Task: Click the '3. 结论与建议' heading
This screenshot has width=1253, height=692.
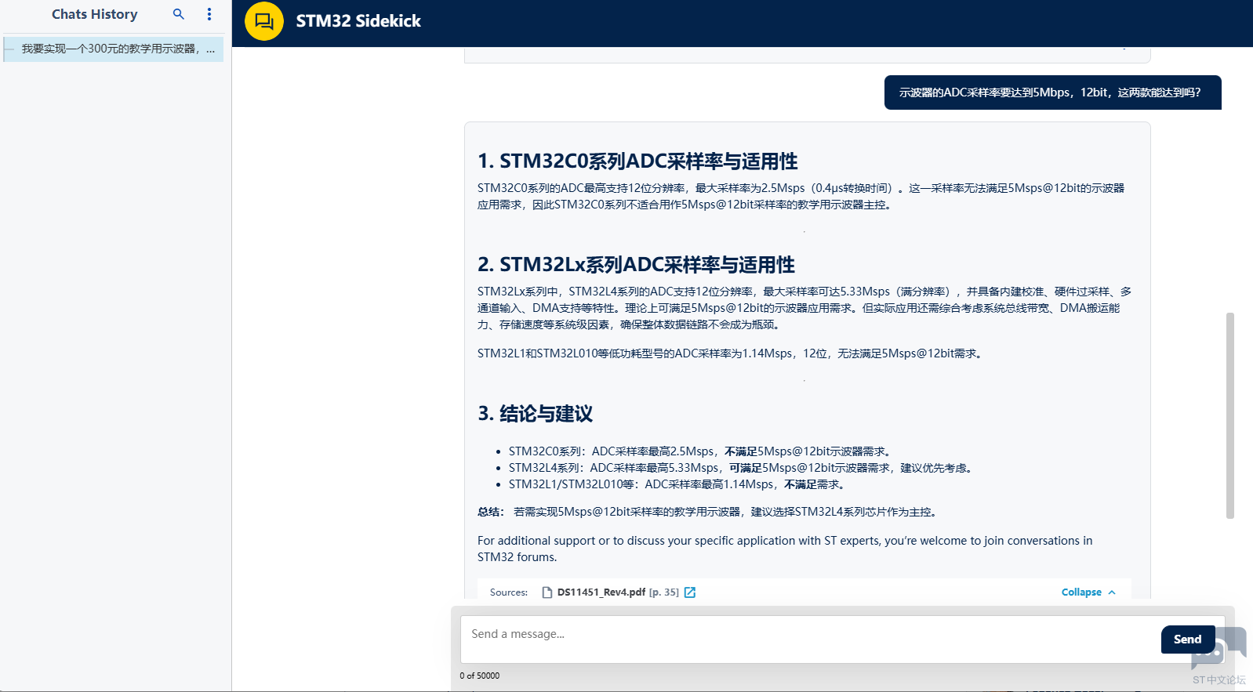Action: (x=536, y=414)
